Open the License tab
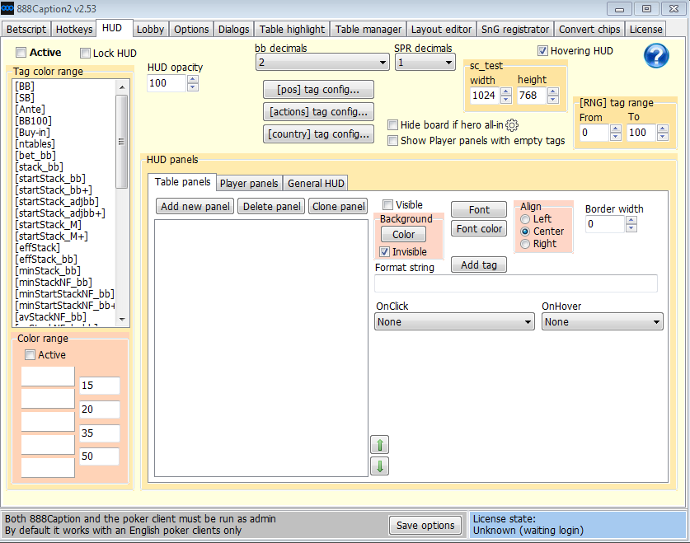 645,30
